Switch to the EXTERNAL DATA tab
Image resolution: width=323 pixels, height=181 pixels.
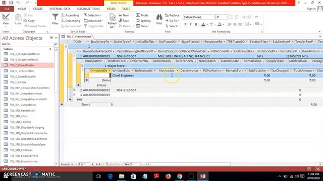(x=60, y=9)
